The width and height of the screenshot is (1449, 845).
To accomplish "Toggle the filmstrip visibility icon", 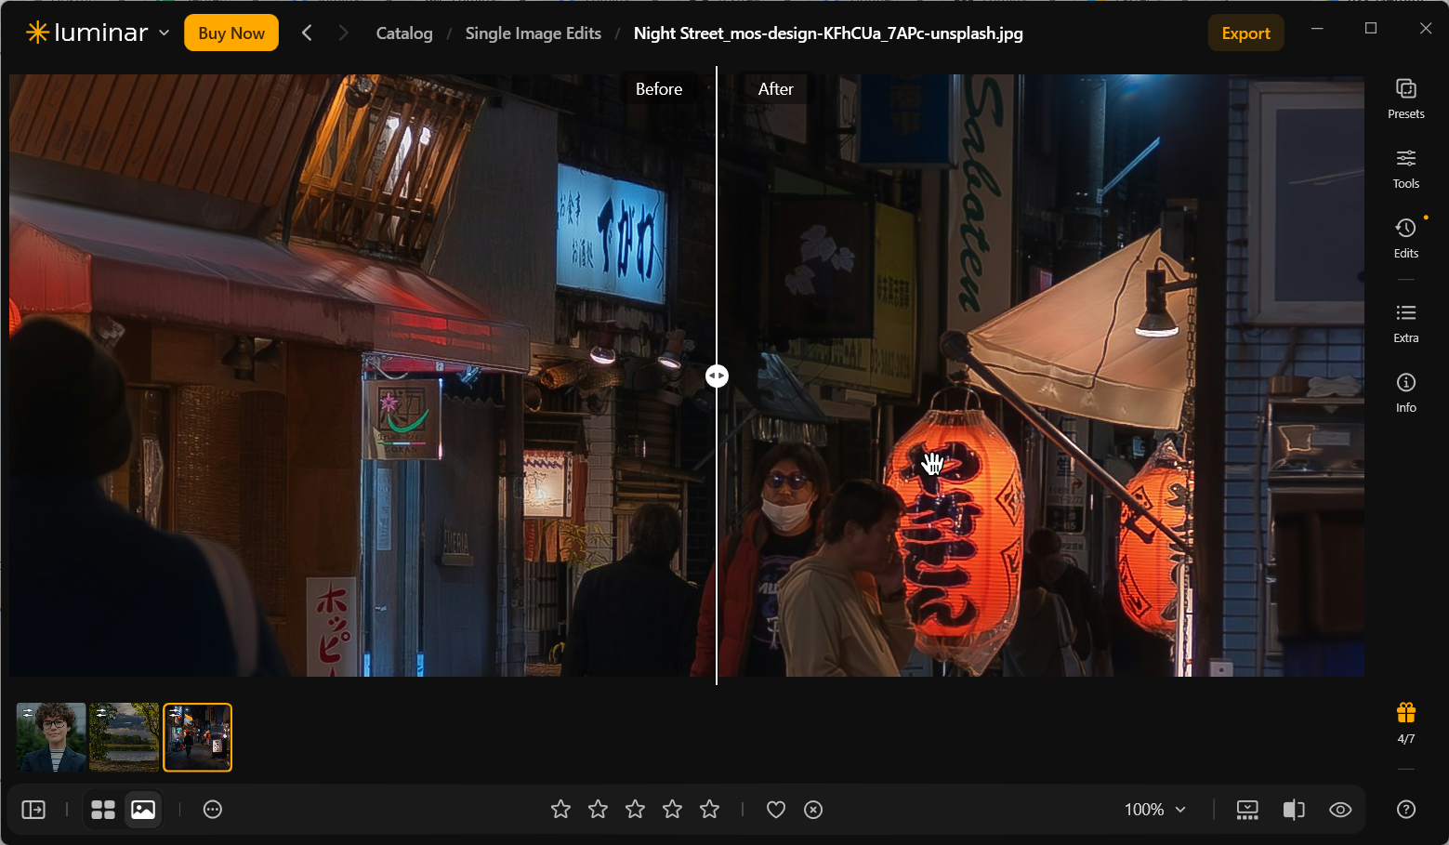I will click(x=1247, y=810).
